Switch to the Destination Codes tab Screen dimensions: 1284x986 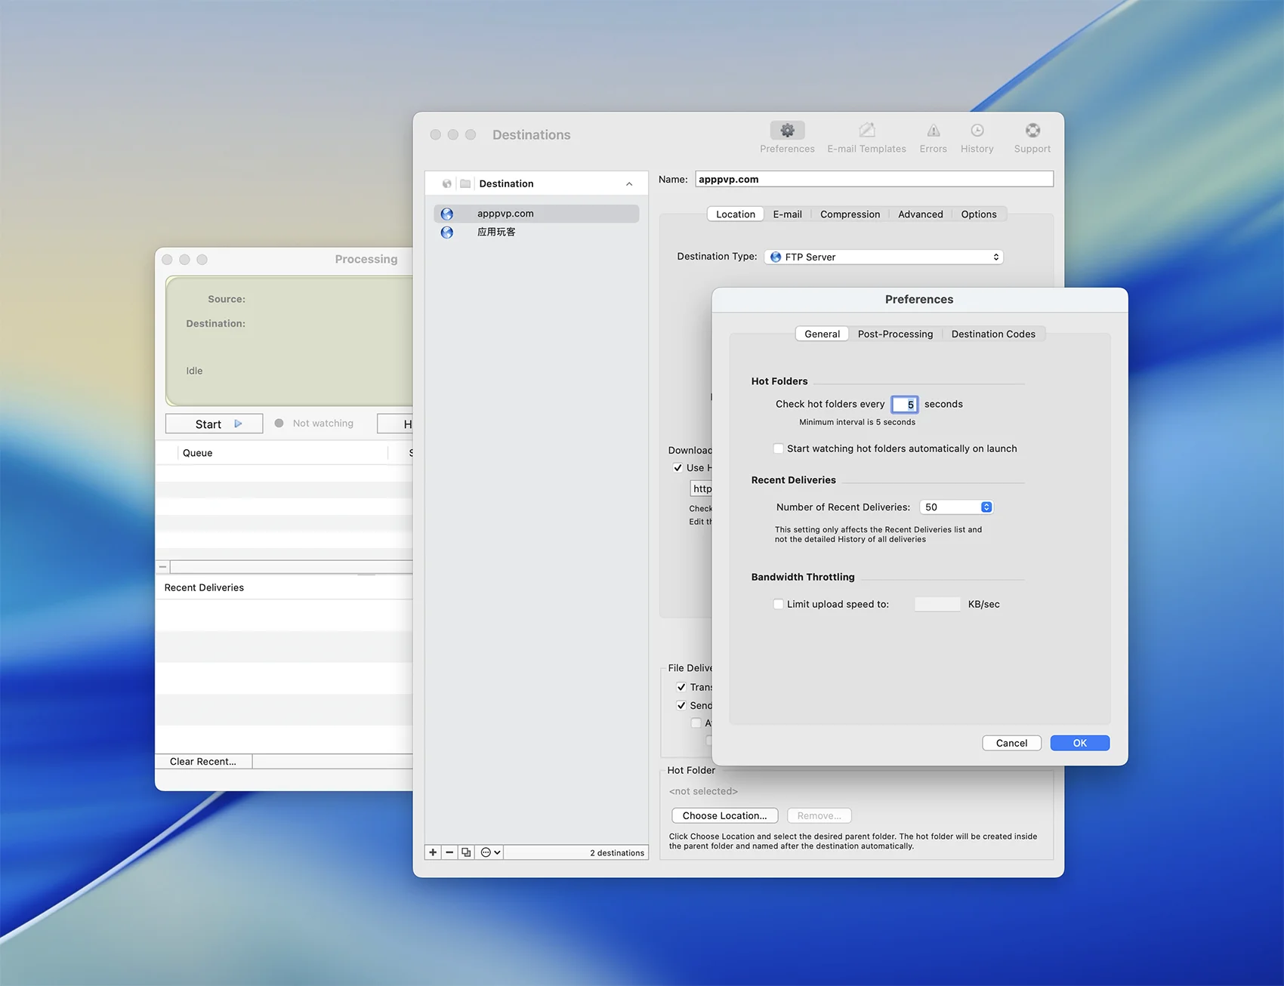pos(992,334)
